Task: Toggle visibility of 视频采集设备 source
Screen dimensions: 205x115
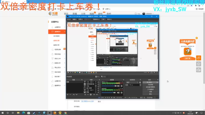Action: [x=96, y=84]
